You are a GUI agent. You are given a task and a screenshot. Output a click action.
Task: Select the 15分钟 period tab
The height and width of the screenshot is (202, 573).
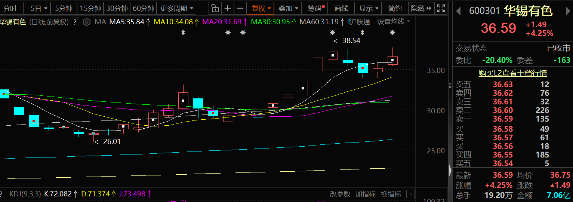tap(90, 8)
